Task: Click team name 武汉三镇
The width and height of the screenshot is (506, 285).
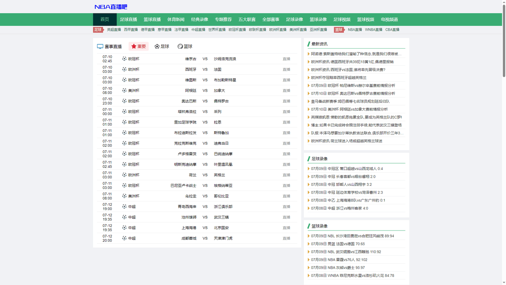Action: (x=221, y=217)
